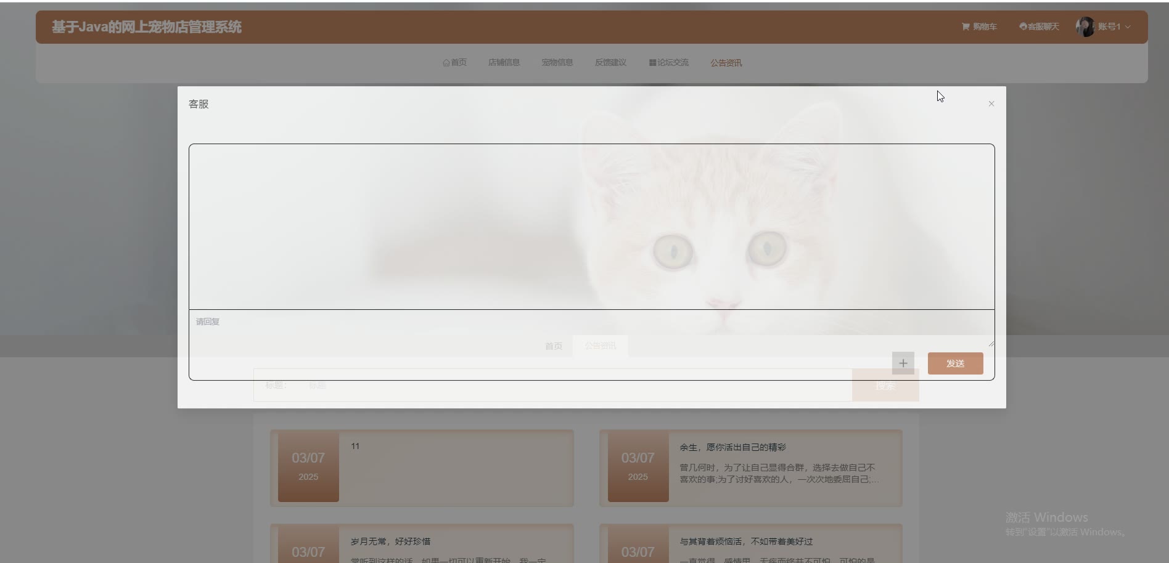The height and width of the screenshot is (563, 1169).
Task: Click the 客服 dialog title
Action: [x=199, y=104]
